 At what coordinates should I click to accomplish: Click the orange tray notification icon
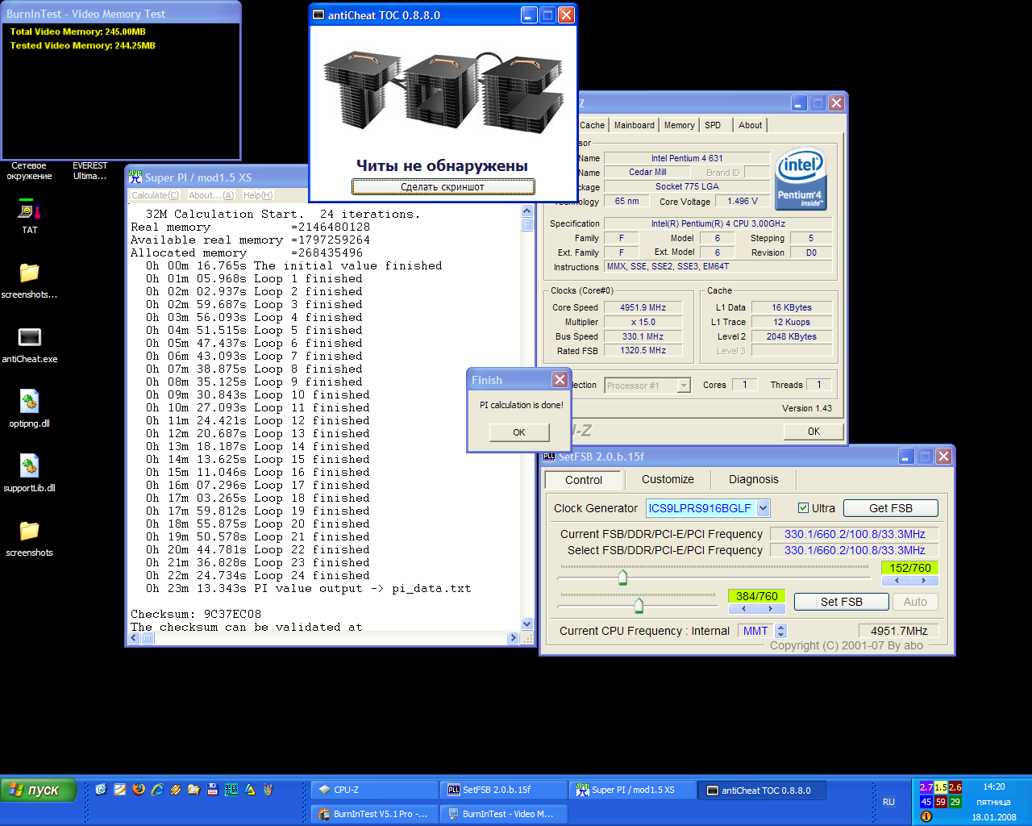click(x=926, y=816)
